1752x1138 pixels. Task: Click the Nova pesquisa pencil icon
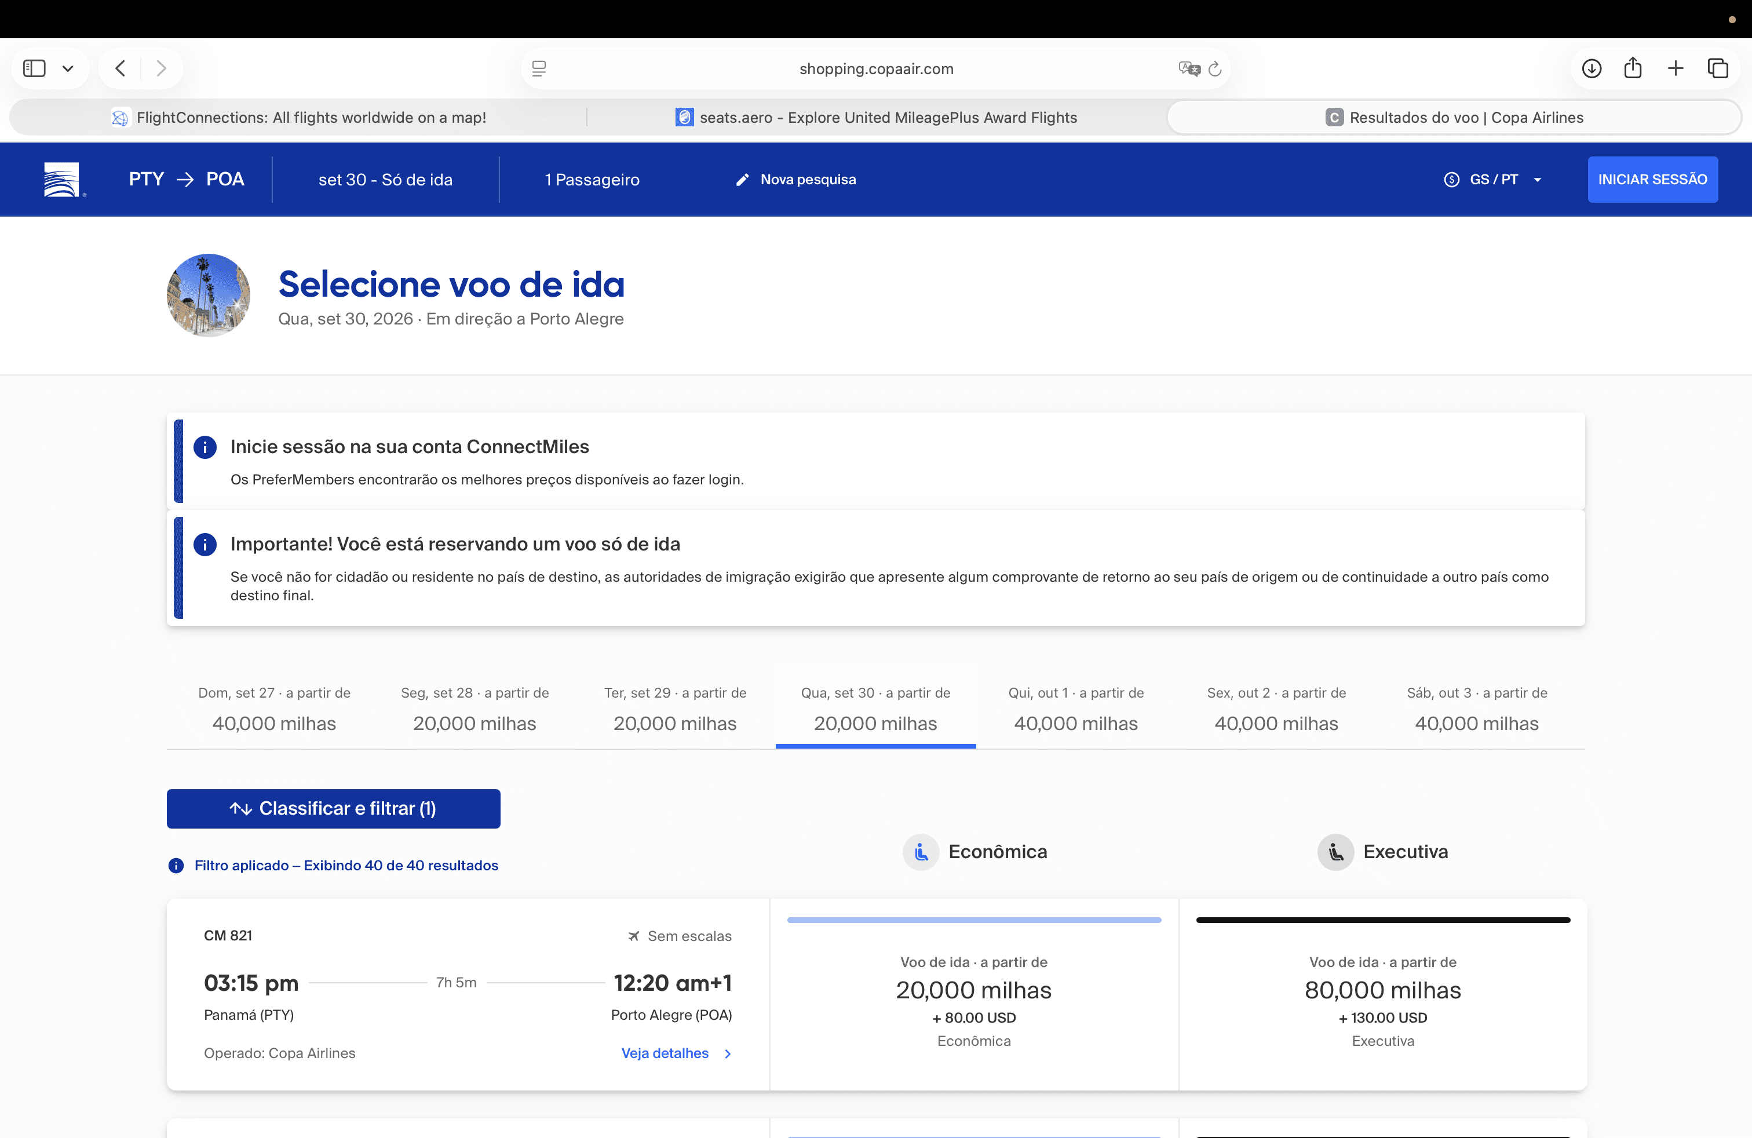pos(742,180)
